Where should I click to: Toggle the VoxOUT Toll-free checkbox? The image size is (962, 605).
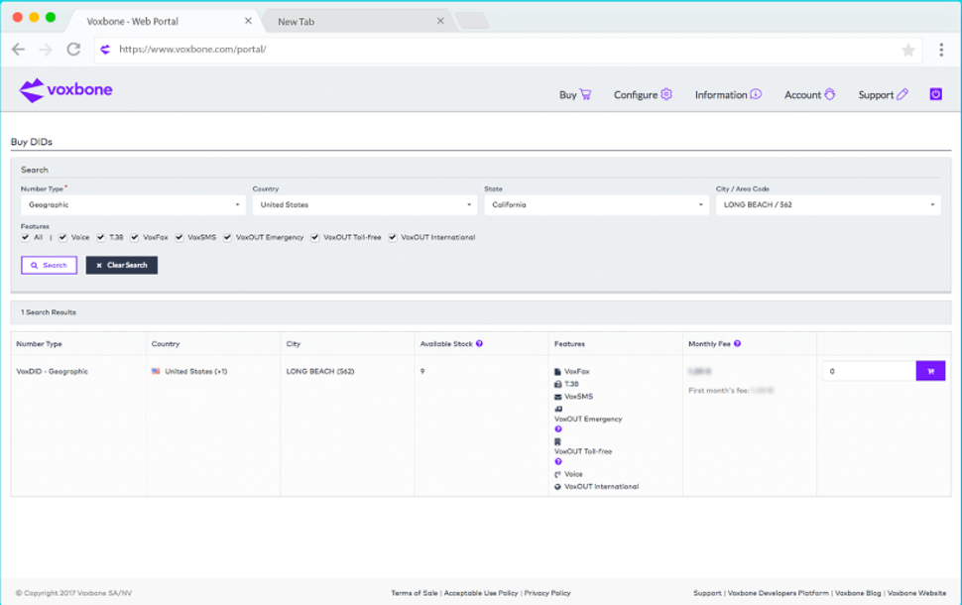[315, 238]
